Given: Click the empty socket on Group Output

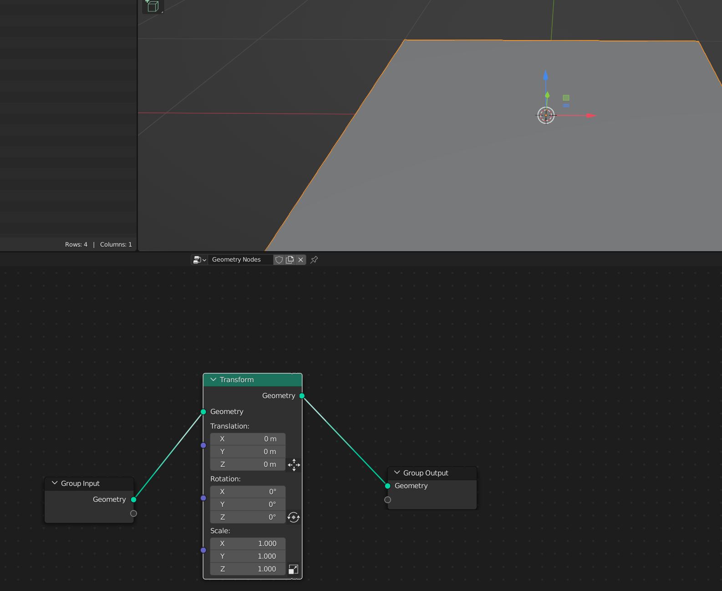Looking at the screenshot, I should (x=387, y=500).
